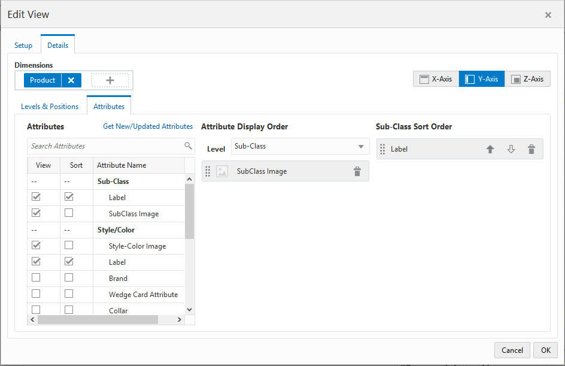Switch to the Setup tab
The width and height of the screenshot is (565, 366).
pyautogui.click(x=23, y=45)
